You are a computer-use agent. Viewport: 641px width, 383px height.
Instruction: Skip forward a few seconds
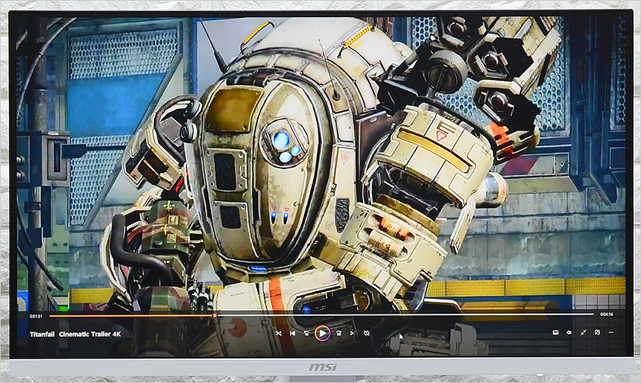[x=338, y=334]
